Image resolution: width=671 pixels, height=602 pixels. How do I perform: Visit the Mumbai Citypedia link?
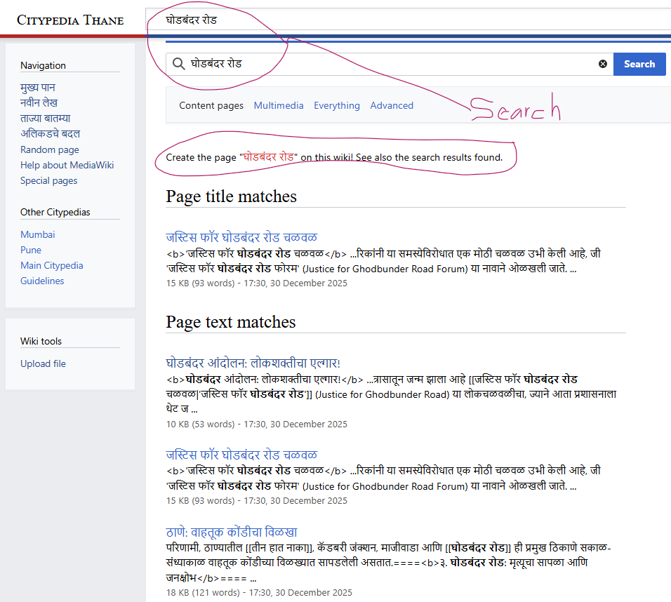[x=37, y=234]
